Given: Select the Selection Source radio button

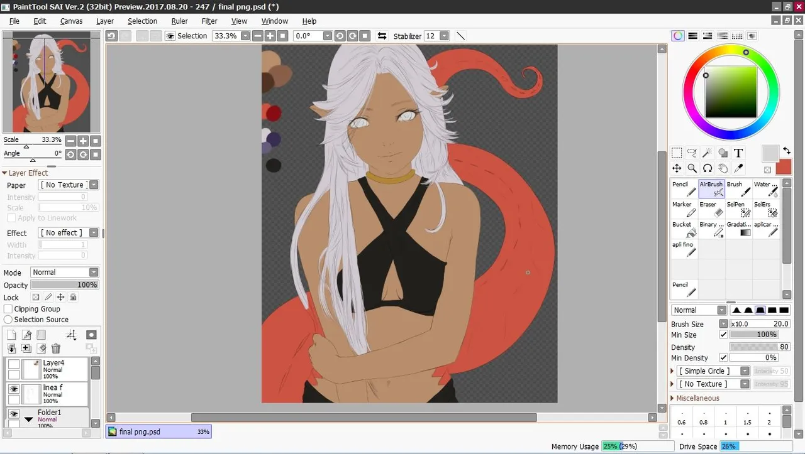Looking at the screenshot, I should [x=9, y=320].
